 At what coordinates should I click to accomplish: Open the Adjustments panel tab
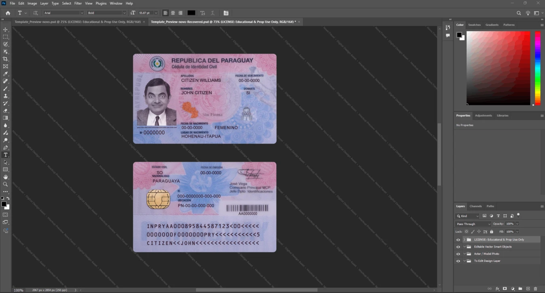click(x=483, y=115)
